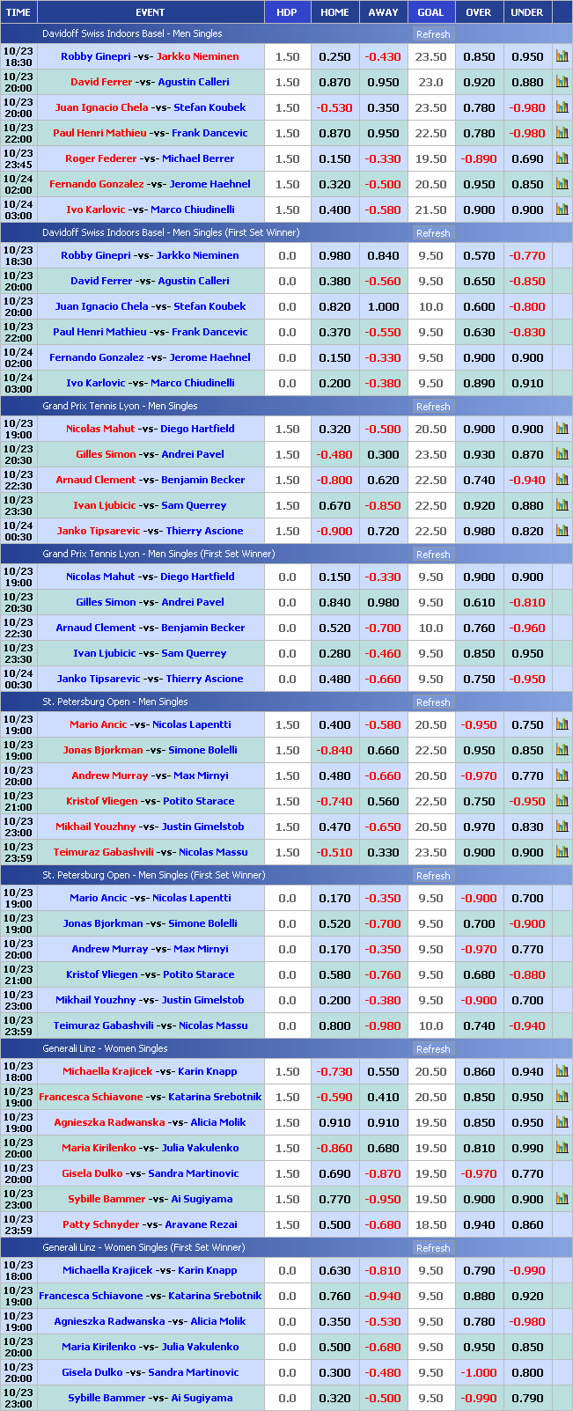Viewport: 573px width, 1411px height.
Task: Open stats chart icon for Federer vs Berrer
Action: (562, 158)
